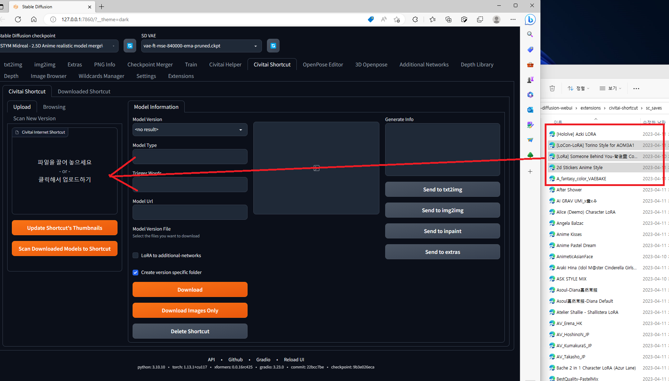Open File Explorer more options ellipsis

636,88
